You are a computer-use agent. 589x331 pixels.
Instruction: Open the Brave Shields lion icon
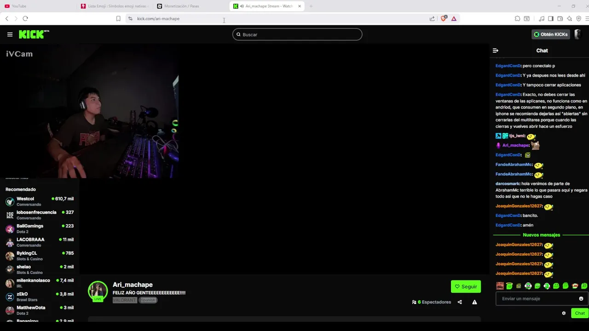pos(444,18)
